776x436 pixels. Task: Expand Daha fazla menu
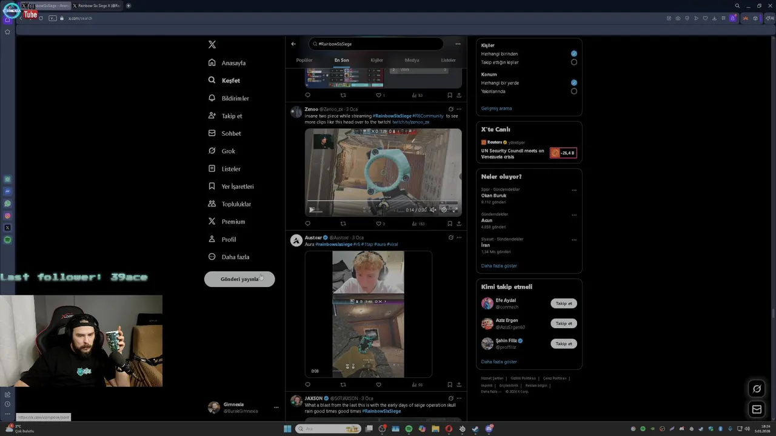pos(229,257)
